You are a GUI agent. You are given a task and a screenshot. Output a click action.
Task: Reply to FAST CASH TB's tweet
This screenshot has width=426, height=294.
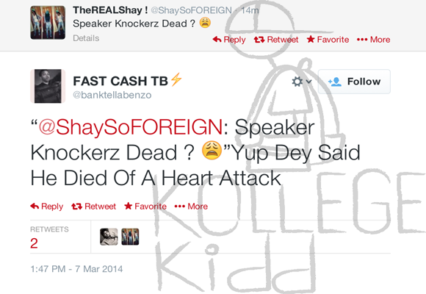(47, 207)
